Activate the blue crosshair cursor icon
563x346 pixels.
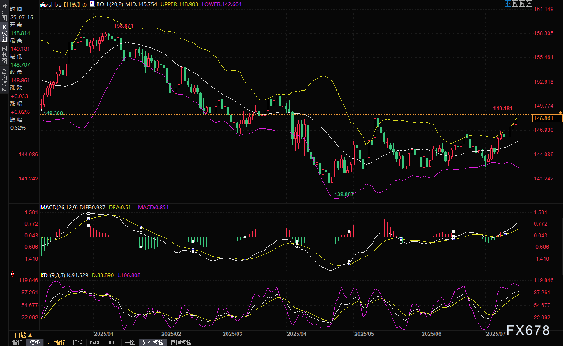pos(507,4)
